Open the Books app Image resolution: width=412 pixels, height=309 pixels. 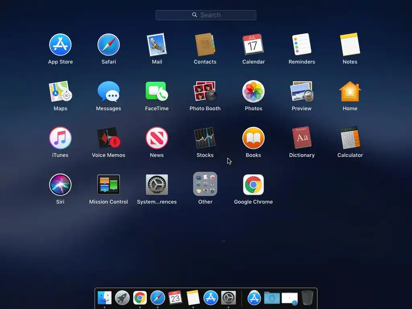click(253, 138)
